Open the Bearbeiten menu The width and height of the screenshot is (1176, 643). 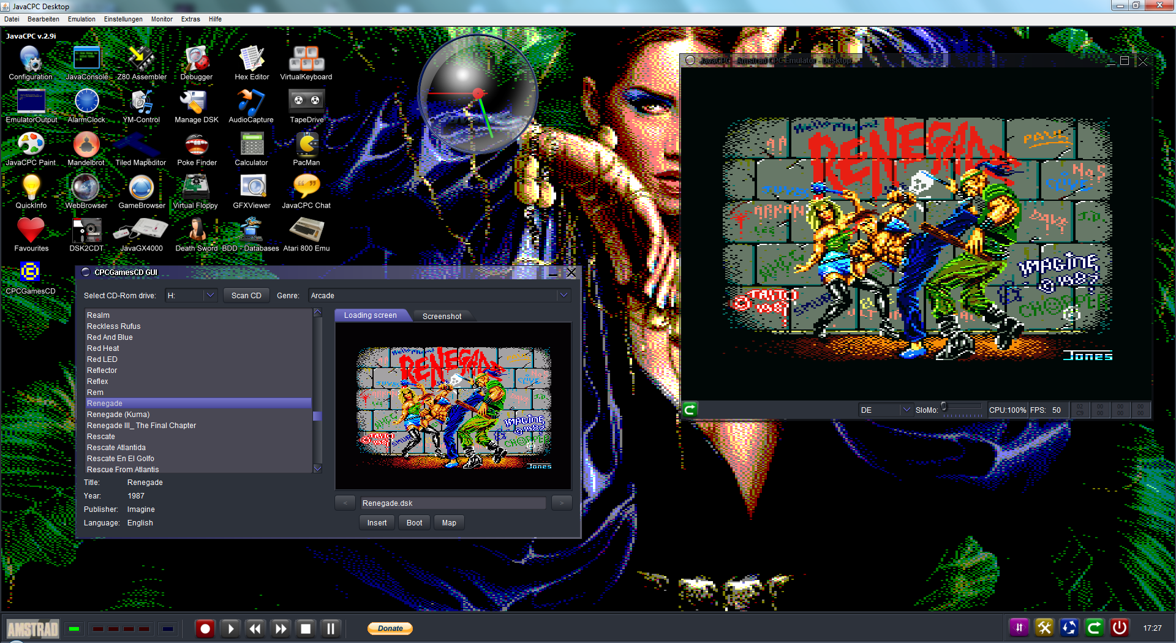(43, 19)
